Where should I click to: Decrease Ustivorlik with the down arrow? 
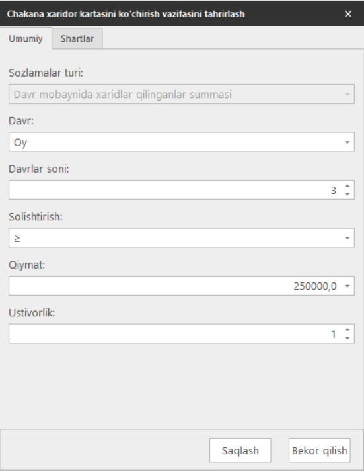[x=347, y=338]
